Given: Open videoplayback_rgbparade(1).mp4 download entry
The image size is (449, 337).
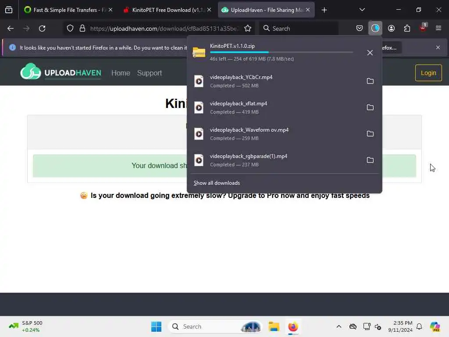Looking at the screenshot, I should point(275,161).
